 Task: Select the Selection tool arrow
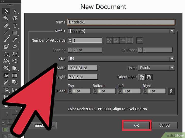pyautogui.click(x=6, y=11)
